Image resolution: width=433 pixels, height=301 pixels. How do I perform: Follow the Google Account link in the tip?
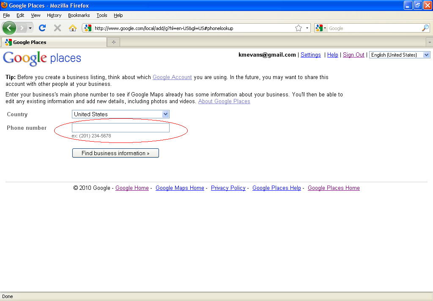(172, 77)
